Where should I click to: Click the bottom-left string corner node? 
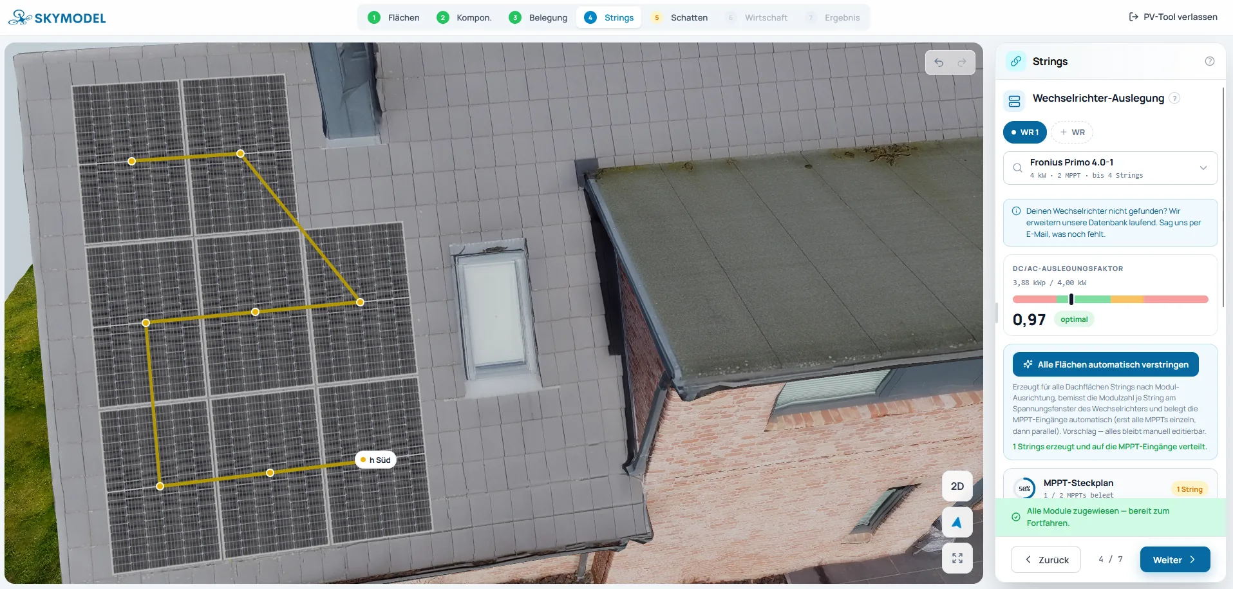[x=160, y=486]
